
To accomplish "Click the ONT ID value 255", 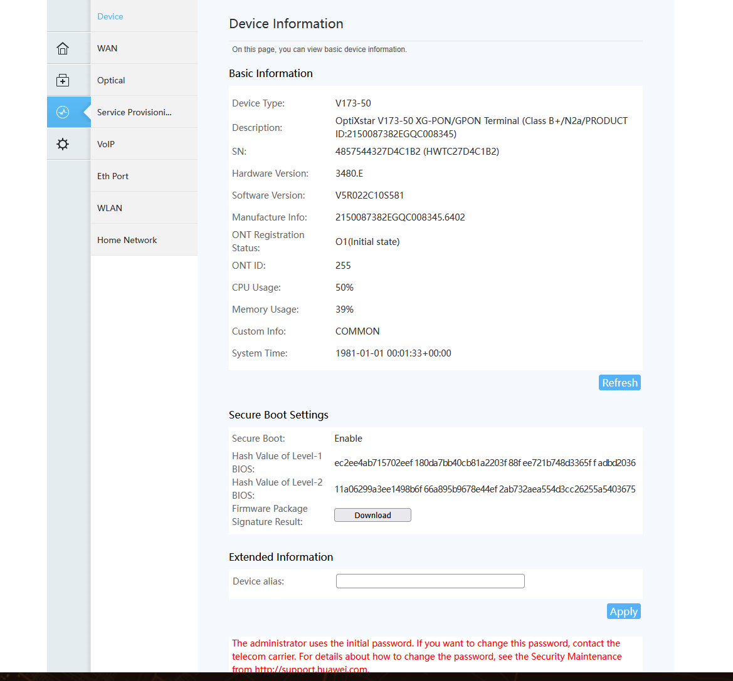I will click(343, 265).
